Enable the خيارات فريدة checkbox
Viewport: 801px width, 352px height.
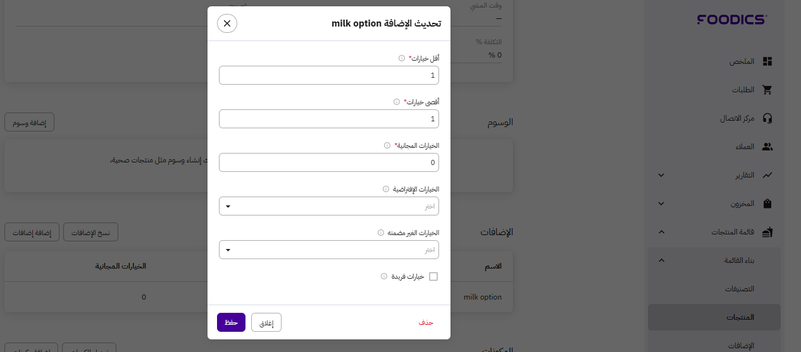pyautogui.click(x=433, y=276)
